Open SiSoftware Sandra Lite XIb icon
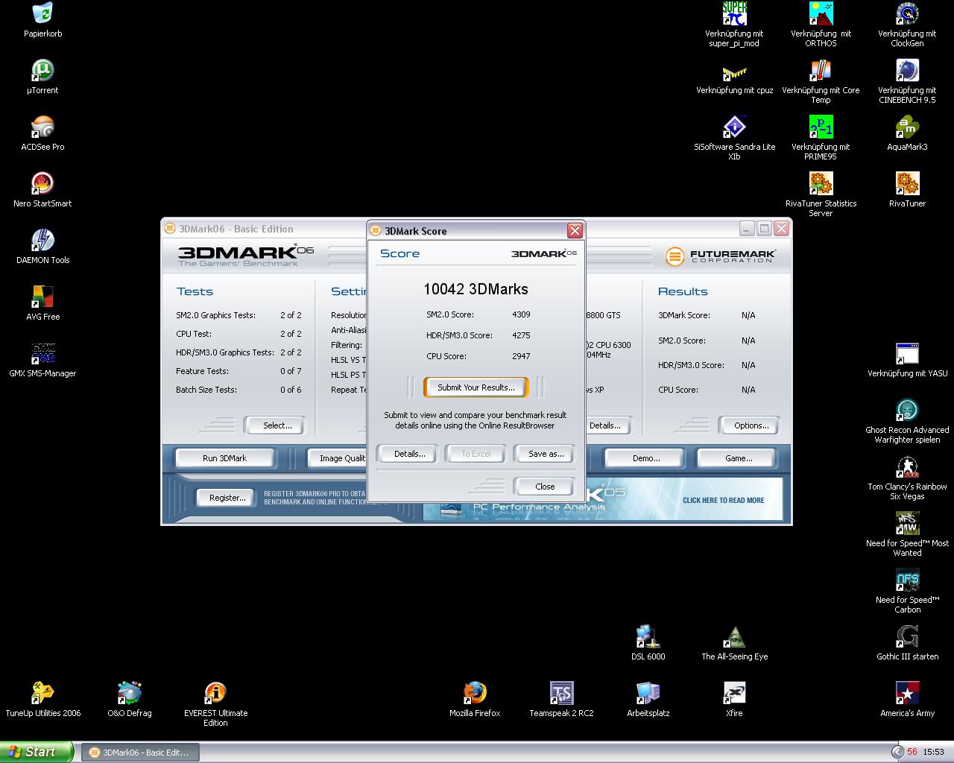 click(734, 127)
